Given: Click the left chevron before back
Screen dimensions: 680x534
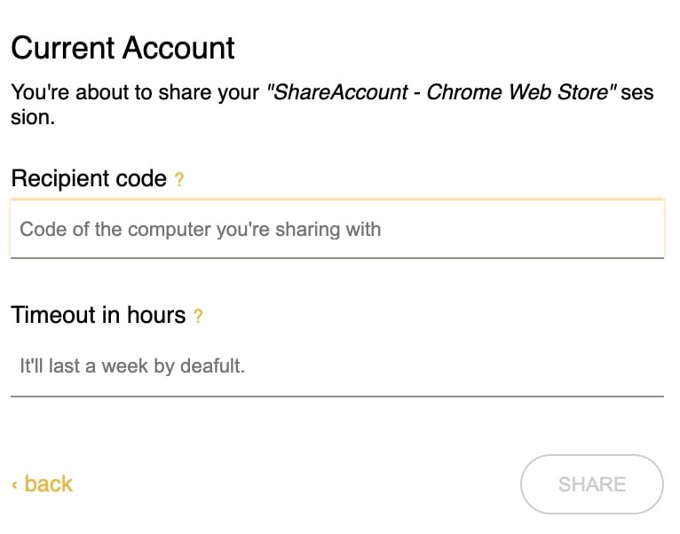Looking at the screenshot, I should (x=15, y=484).
